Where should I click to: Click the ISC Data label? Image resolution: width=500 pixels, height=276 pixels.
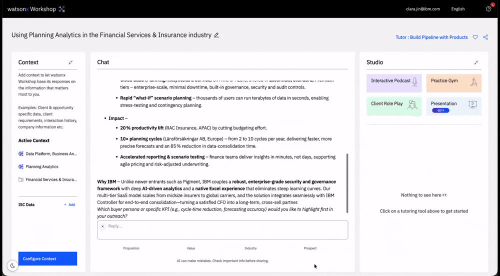(x=26, y=204)
